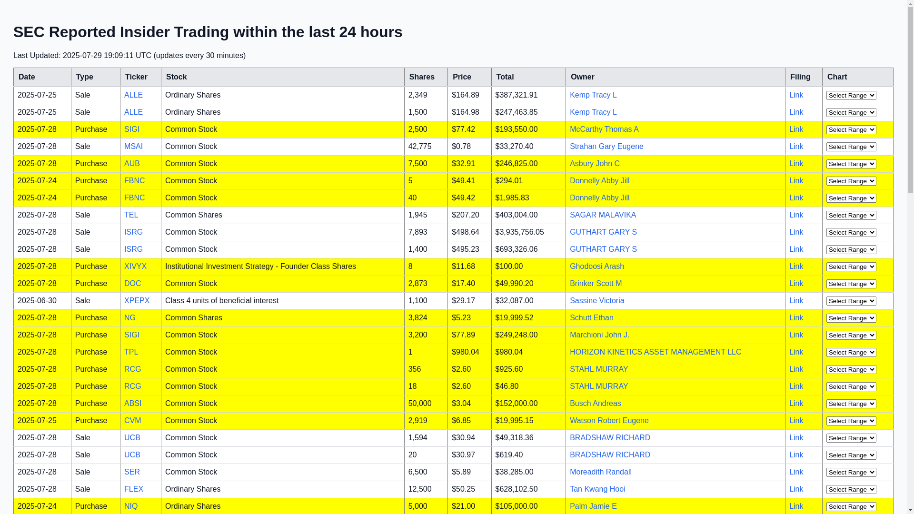Open owner Watson Robert Eugene
This screenshot has width=914, height=514.
[x=609, y=421]
